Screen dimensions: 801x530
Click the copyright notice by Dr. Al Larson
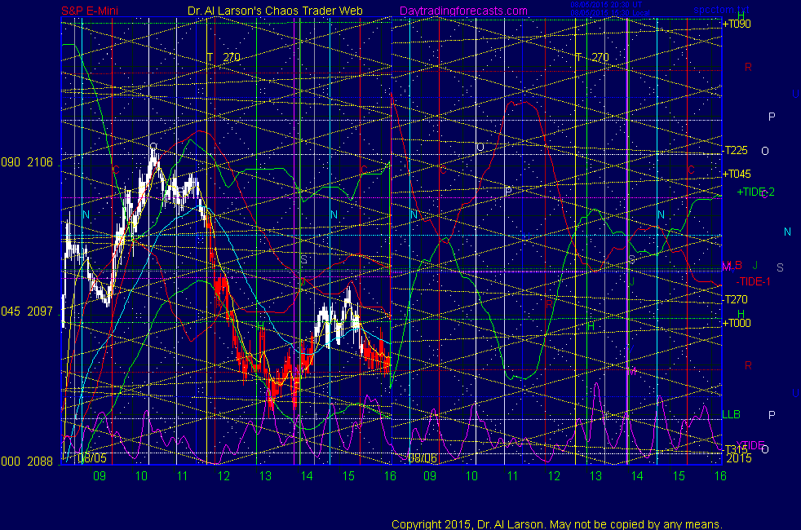pyautogui.click(x=557, y=524)
